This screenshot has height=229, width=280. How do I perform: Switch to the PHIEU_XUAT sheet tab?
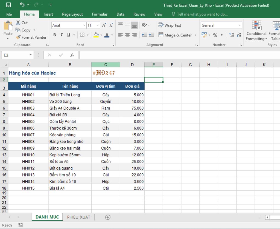pyautogui.click(x=78, y=217)
